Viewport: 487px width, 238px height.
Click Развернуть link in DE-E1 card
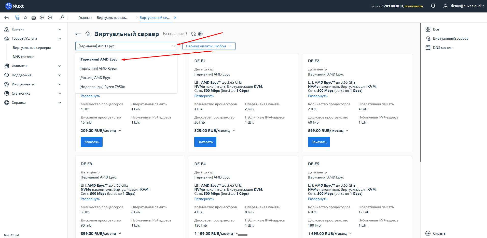pos(204,96)
